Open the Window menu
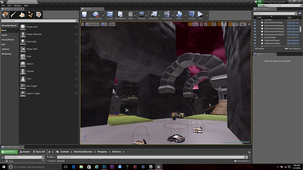303x170 pixels. tap(17, 6)
